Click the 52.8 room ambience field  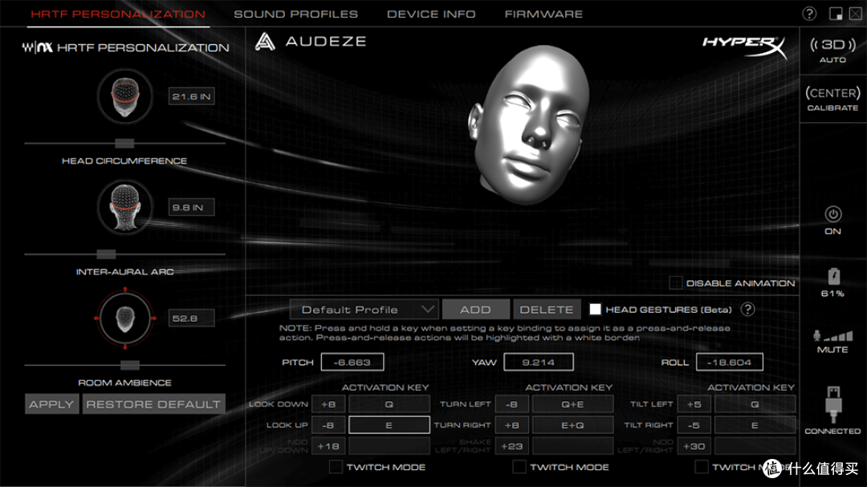pos(191,319)
